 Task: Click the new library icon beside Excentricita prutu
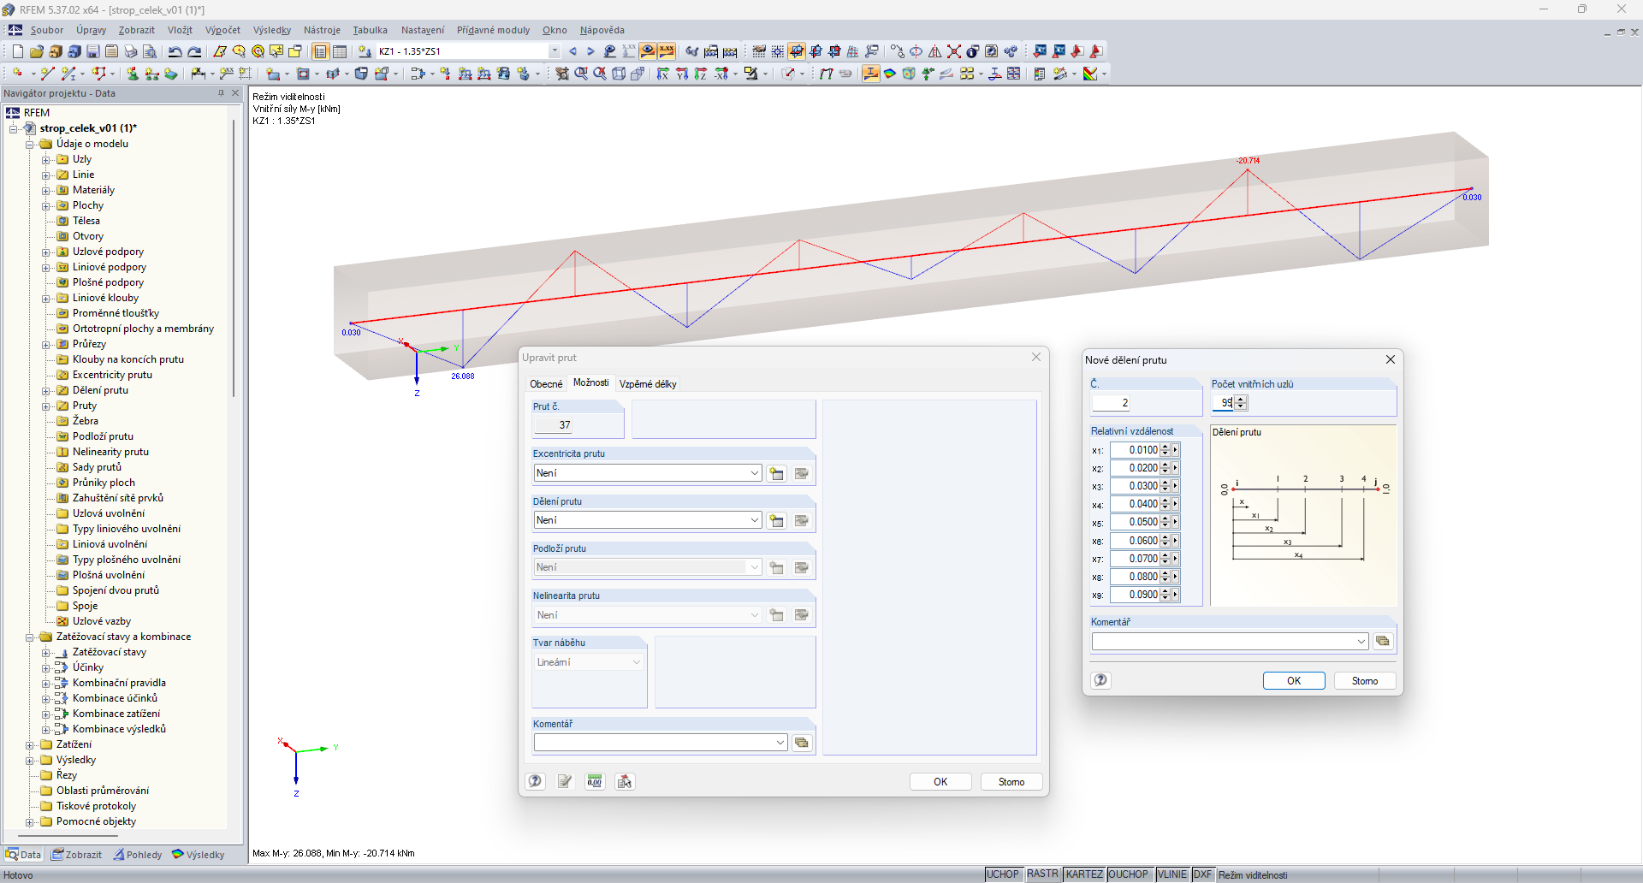click(776, 472)
